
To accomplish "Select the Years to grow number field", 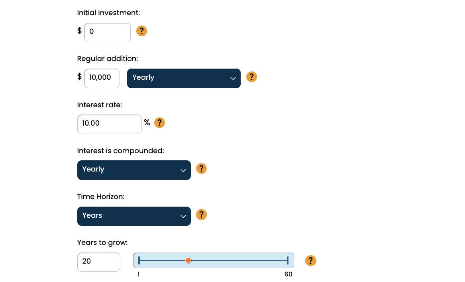I will pos(99,262).
